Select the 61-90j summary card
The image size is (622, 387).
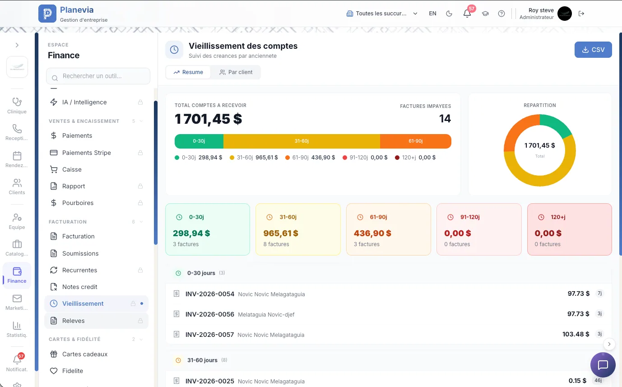pos(389,229)
